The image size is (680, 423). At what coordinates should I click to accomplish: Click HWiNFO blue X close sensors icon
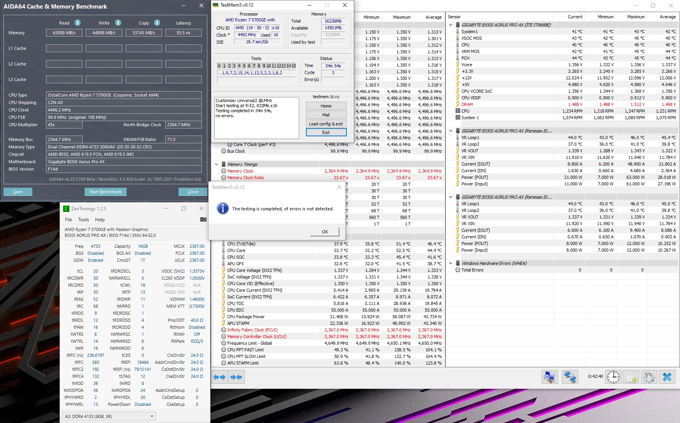[x=667, y=377]
